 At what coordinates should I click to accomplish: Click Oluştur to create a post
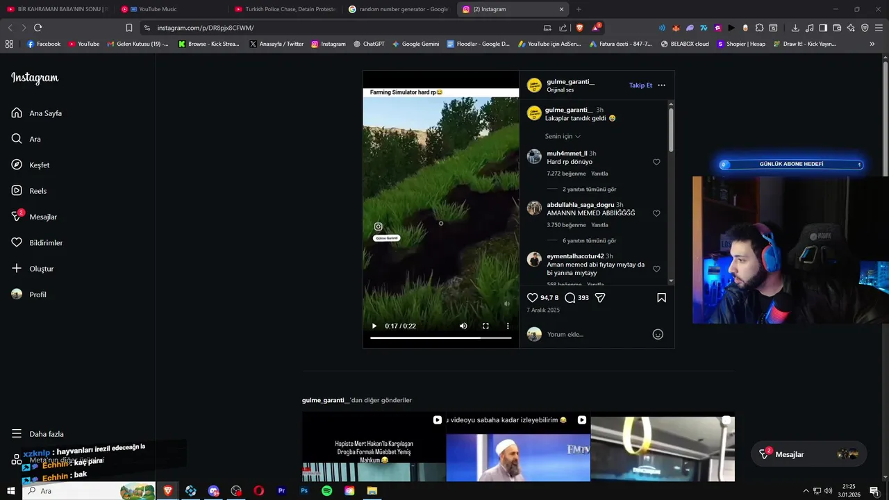pos(33,269)
